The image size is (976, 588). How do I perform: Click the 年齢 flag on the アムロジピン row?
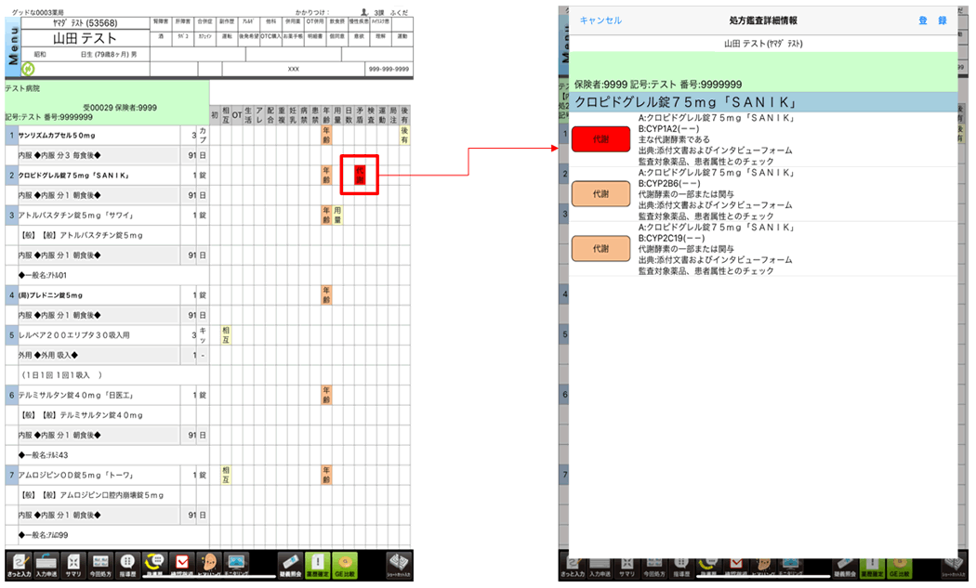pyautogui.click(x=326, y=475)
